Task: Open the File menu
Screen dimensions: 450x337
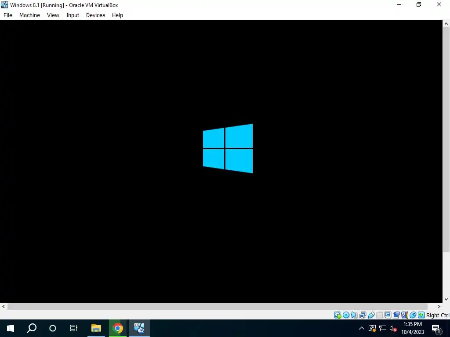Action: [8, 15]
